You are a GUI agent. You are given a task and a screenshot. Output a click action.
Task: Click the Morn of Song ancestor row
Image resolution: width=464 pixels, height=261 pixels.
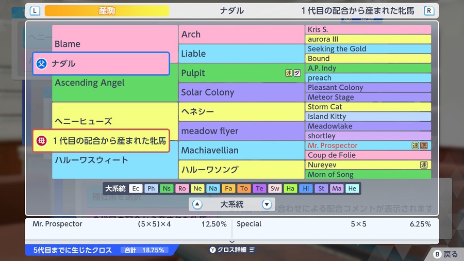(368, 174)
